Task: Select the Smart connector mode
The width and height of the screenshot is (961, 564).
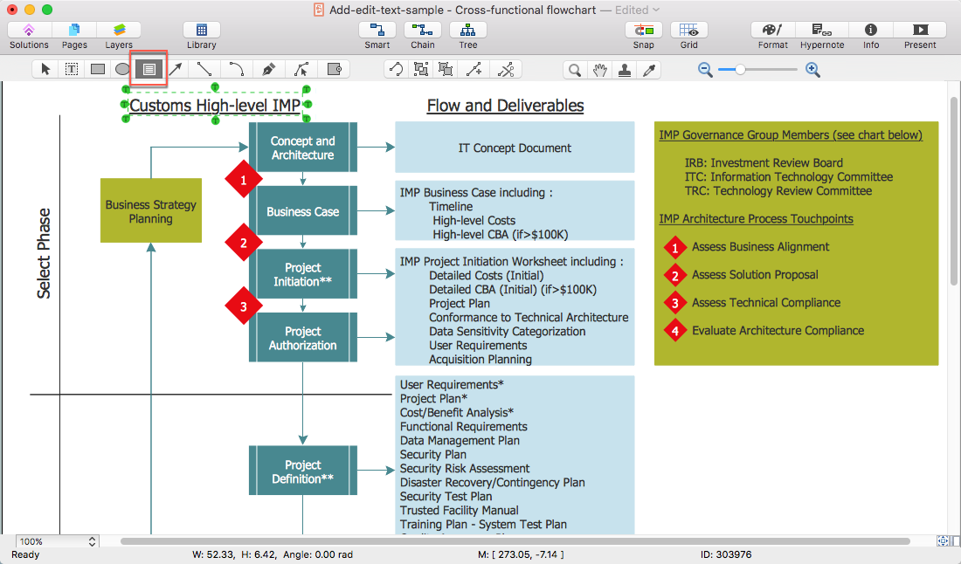Action: click(x=377, y=36)
